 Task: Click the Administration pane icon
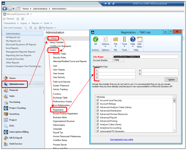tap(6, 84)
